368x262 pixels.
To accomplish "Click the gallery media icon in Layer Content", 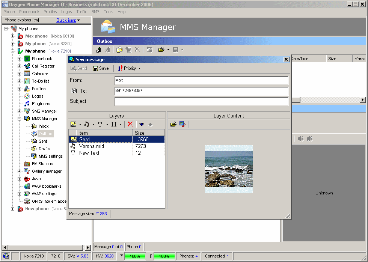I will (182, 124).
